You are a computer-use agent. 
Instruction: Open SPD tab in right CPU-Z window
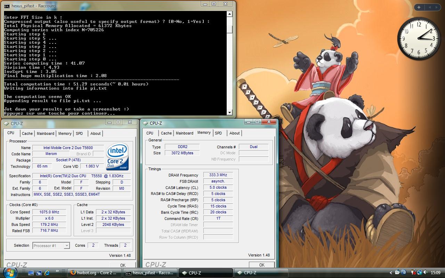coord(218,133)
